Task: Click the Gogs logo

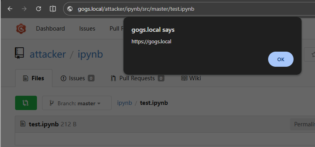Action: click(x=21, y=29)
